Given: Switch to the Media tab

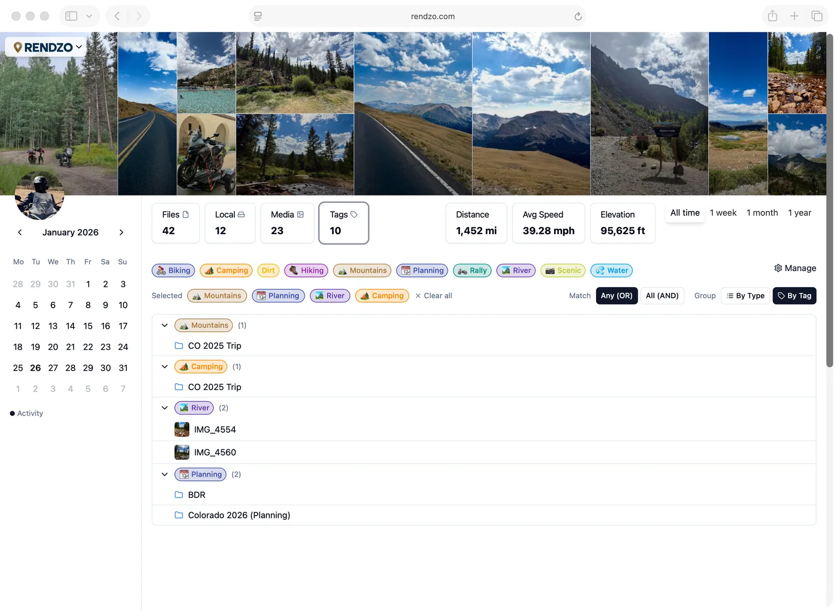Looking at the screenshot, I should (287, 223).
